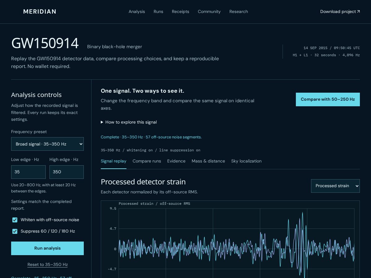Click the Run analysis button
Viewport: 371px width, 278px height.
coord(47,248)
